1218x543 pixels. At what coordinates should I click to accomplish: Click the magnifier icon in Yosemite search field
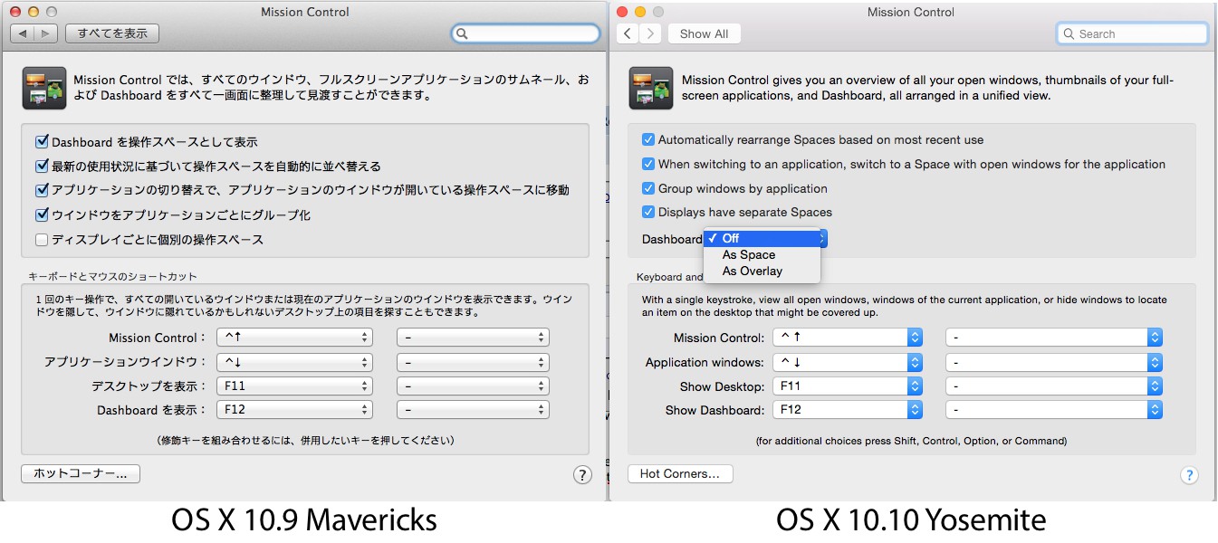click(x=1069, y=33)
